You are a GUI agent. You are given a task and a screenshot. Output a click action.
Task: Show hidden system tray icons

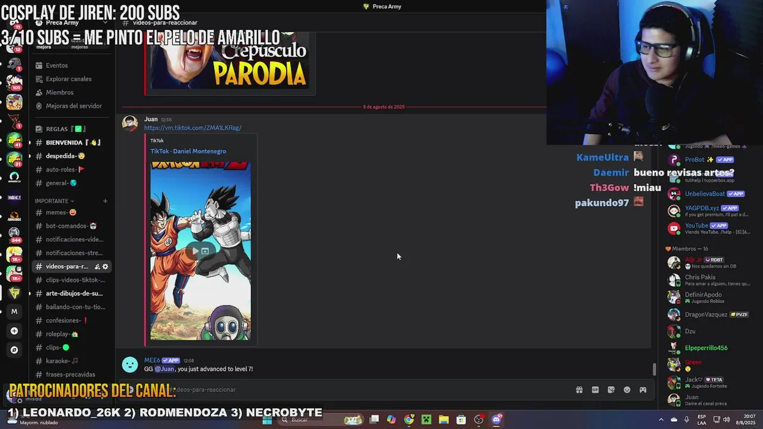pyautogui.click(x=661, y=419)
